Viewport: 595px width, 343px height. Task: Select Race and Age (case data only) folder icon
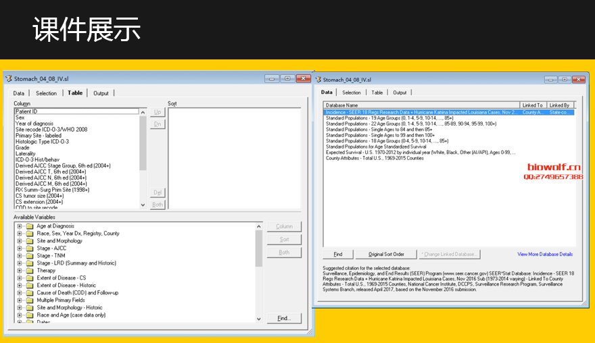pos(30,315)
